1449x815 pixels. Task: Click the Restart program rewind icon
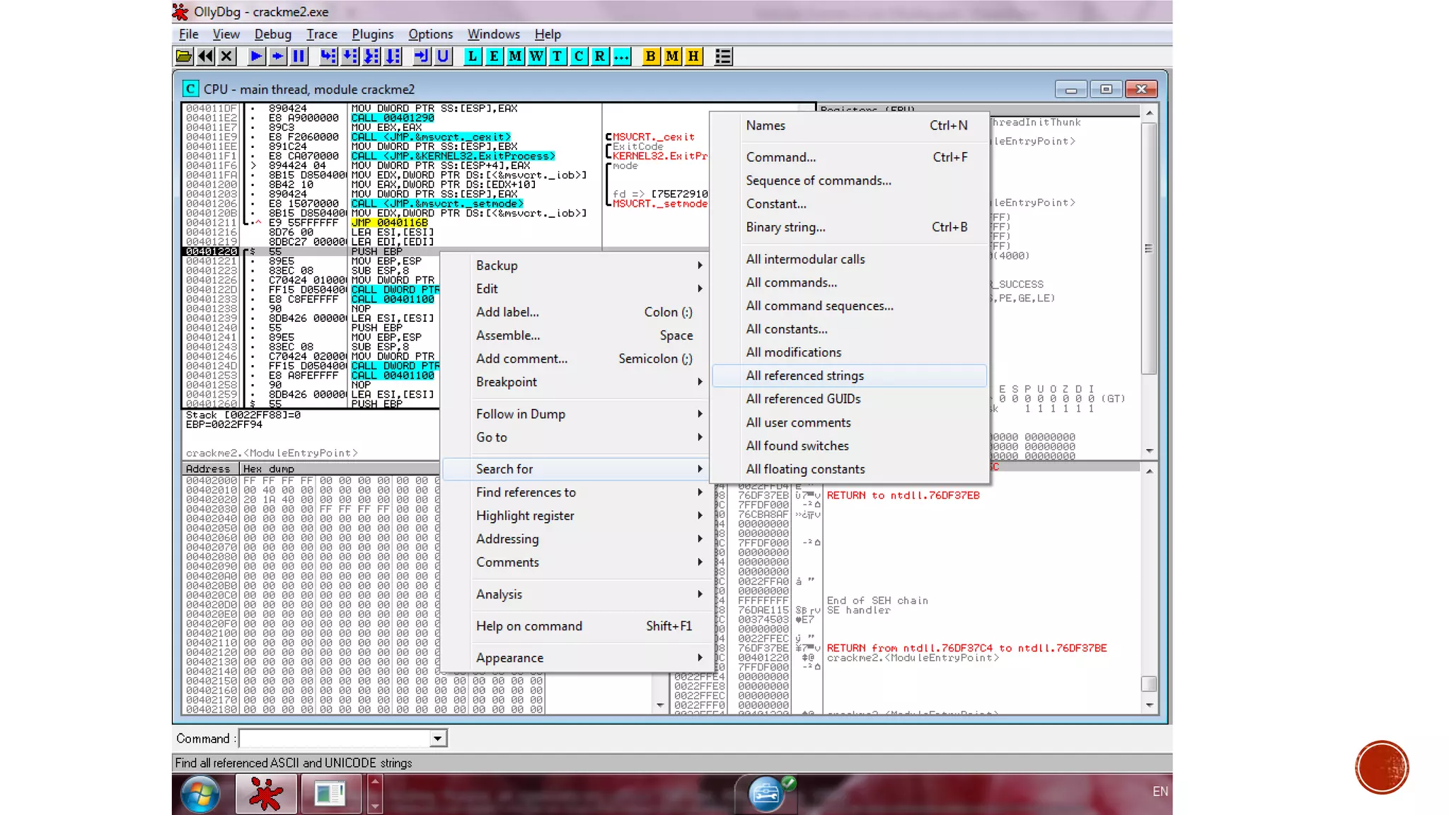click(x=205, y=57)
